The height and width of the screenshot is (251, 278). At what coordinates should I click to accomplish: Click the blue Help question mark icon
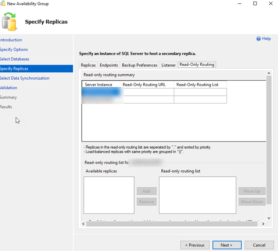click(x=258, y=39)
